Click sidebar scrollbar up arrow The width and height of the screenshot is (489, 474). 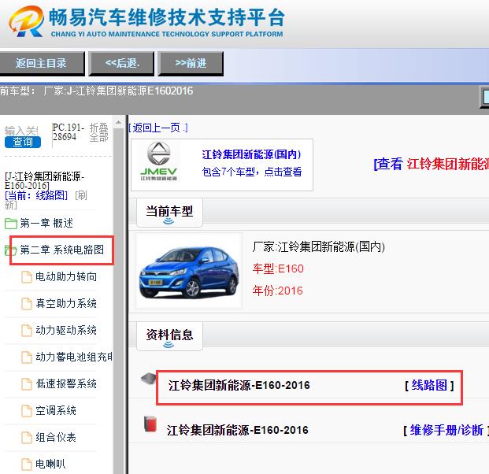(x=118, y=123)
